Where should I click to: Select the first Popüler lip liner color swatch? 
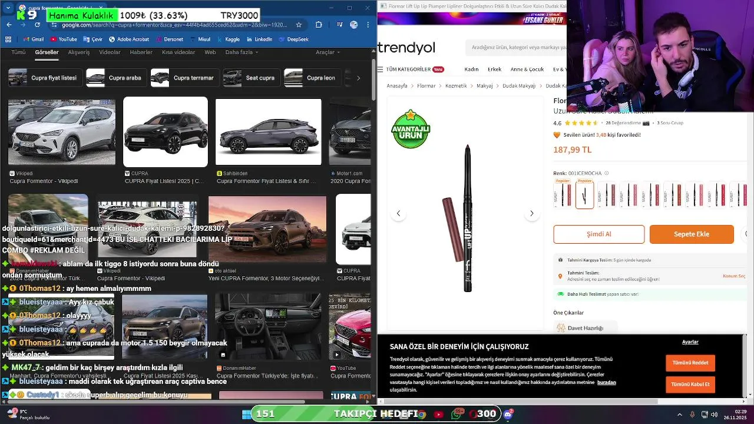563,194
